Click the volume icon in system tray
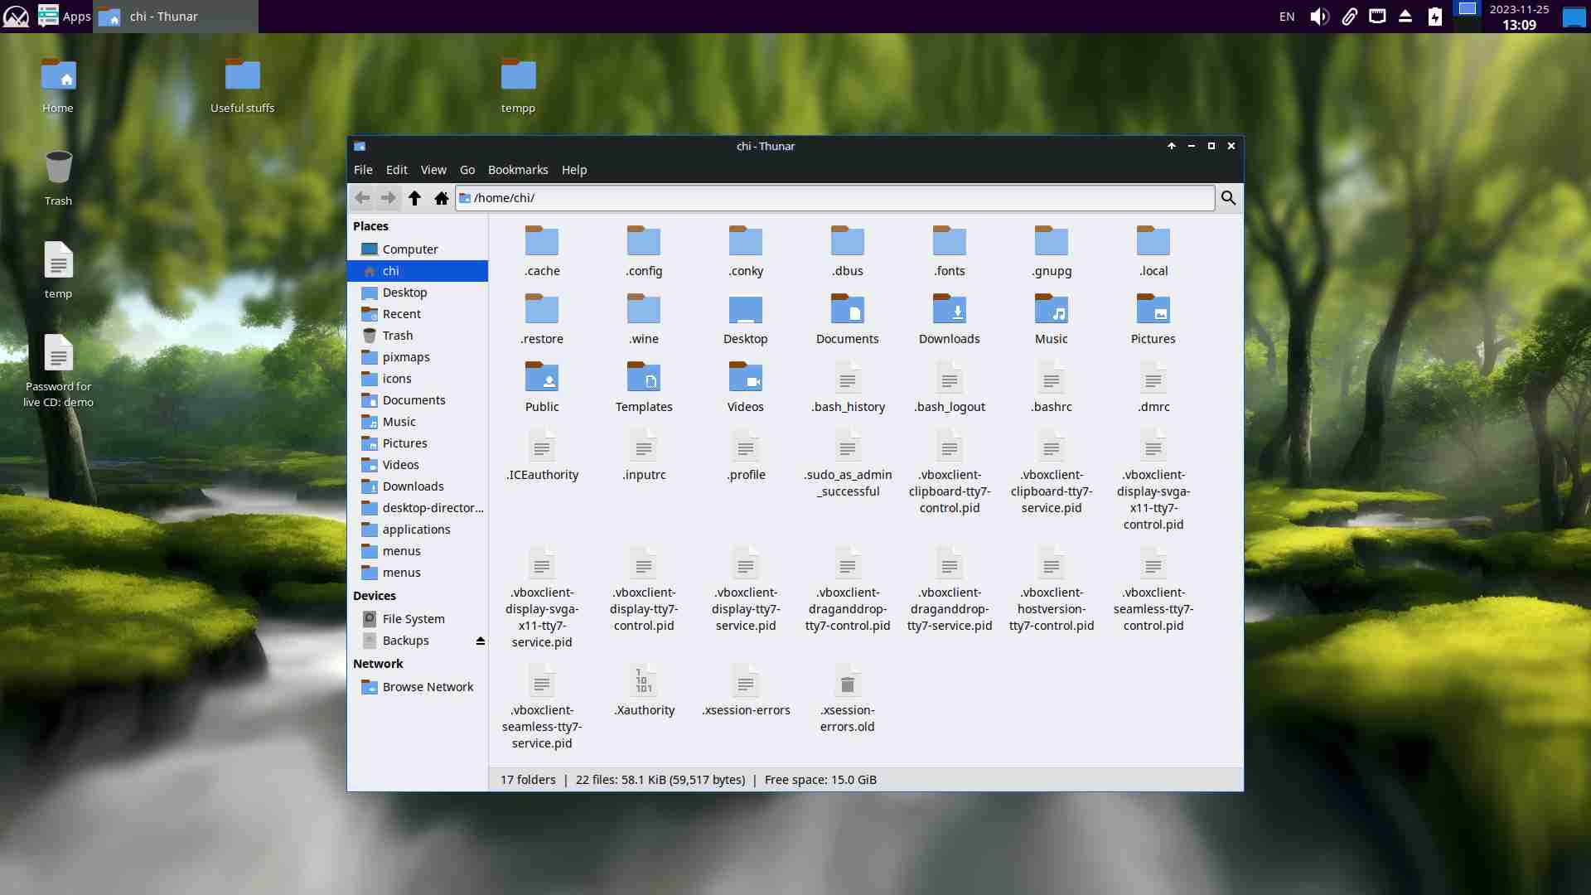Viewport: 1591px width, 895px height. pyautogui.click(x=1318, y=17)
